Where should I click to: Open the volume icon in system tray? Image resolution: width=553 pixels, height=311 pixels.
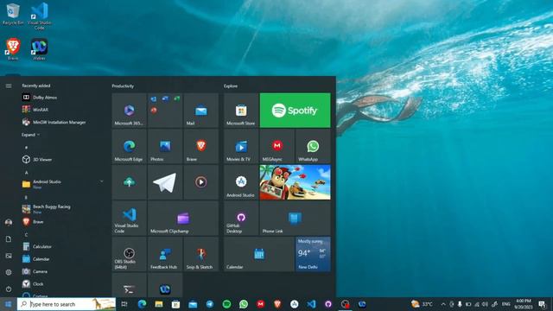[x=485, y=304]
